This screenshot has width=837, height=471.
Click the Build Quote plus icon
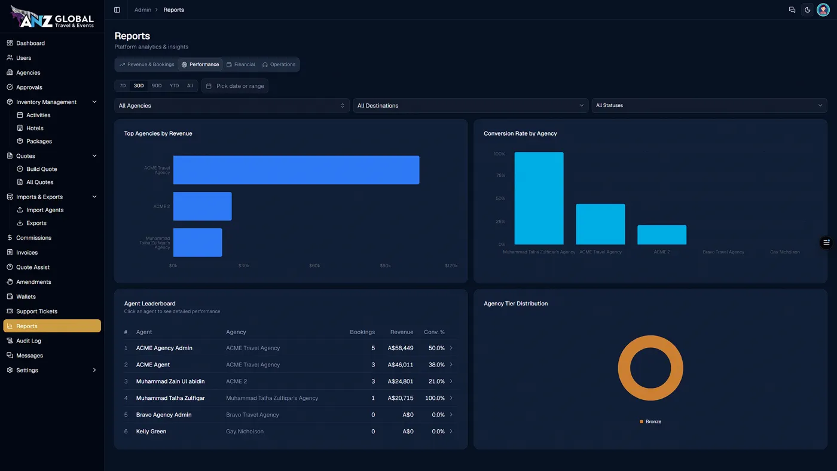pos(20,169)
